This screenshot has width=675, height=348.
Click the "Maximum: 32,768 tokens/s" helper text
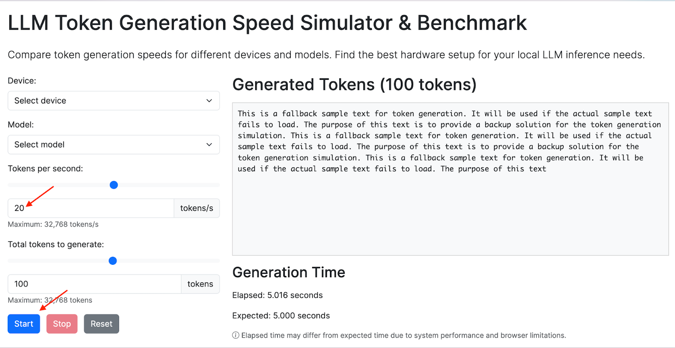[53, 224]
